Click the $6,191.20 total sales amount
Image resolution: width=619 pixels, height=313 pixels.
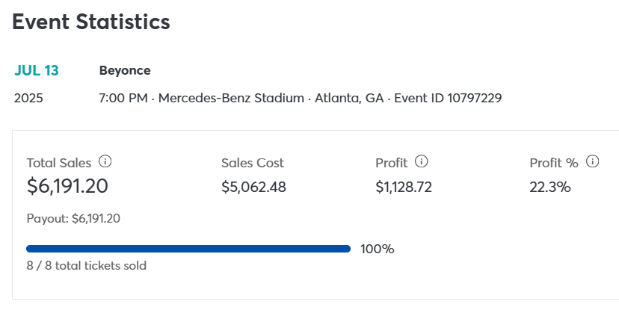click(67, 186)
